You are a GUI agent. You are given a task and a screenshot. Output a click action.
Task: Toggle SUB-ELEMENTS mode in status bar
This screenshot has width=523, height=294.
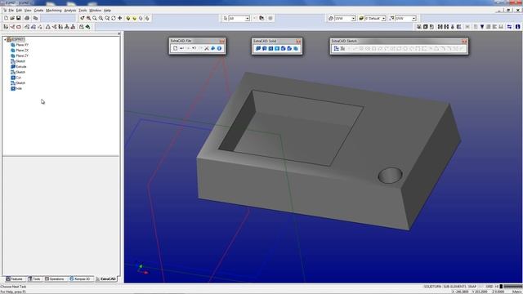tap(454, 287)
